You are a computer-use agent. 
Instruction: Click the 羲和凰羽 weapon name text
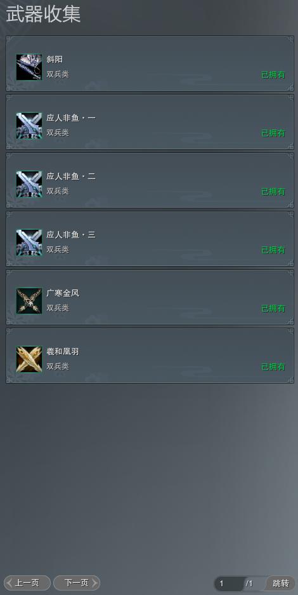63,351
